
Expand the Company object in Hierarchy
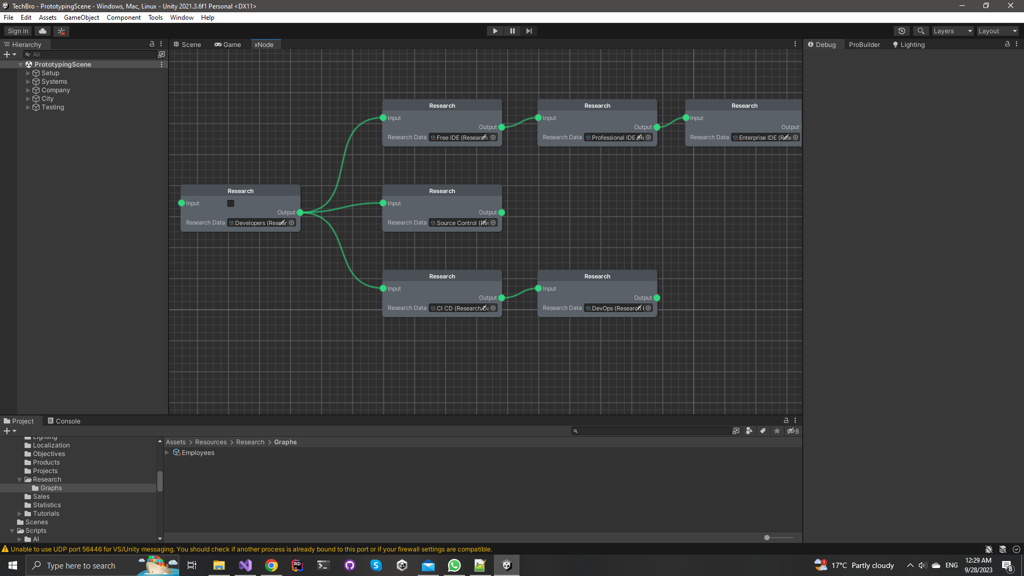28,90
